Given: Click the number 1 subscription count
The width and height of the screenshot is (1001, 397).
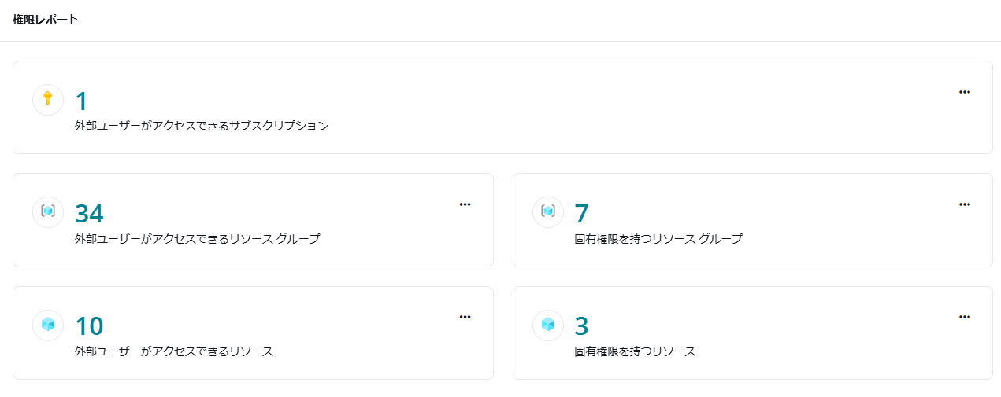Looking at the screenshot, I should (81, 101).
